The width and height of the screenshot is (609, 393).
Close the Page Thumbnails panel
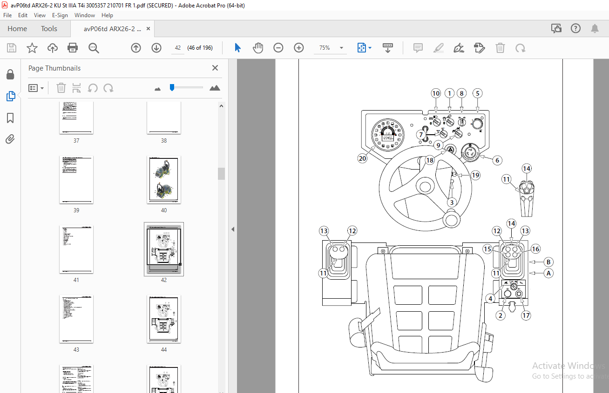pyautogui.click(x=215, y=68)
